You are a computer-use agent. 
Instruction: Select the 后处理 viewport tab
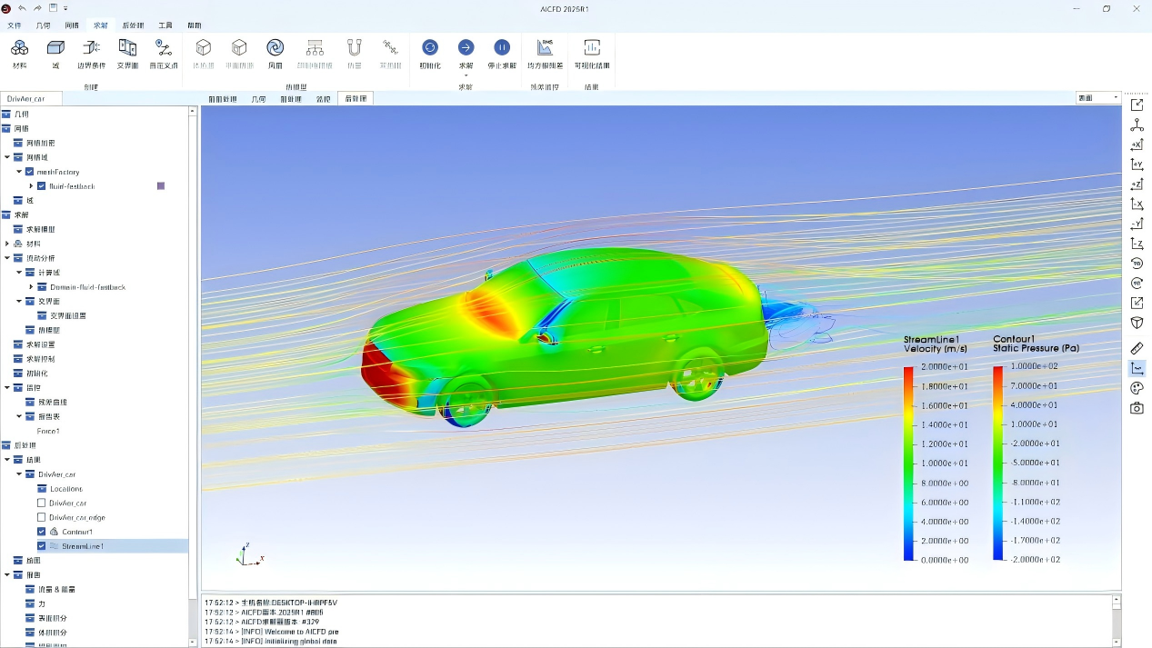click(x=356, y=98)
